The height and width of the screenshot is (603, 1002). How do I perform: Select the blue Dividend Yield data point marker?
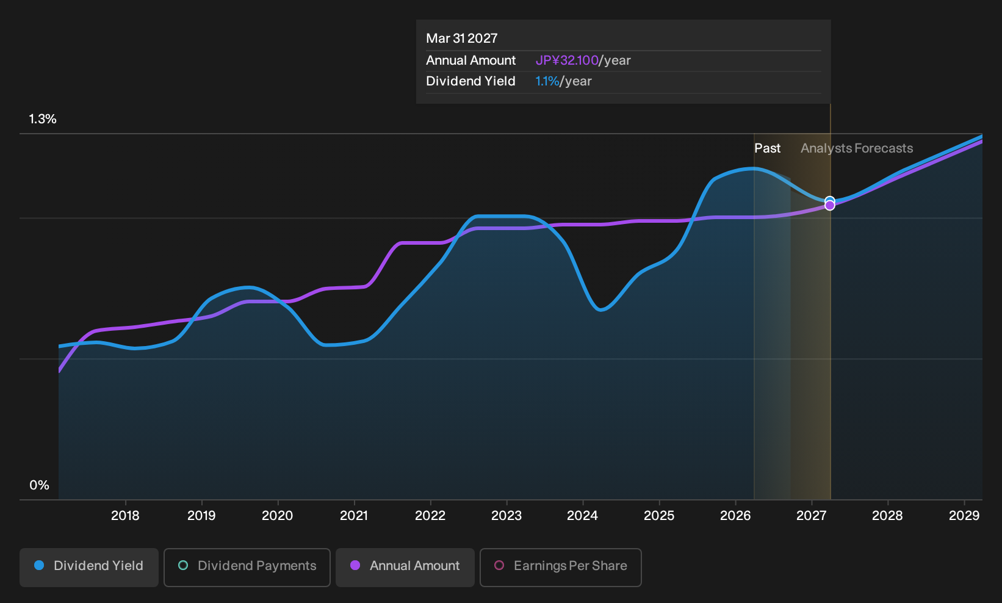click(830, 201)
